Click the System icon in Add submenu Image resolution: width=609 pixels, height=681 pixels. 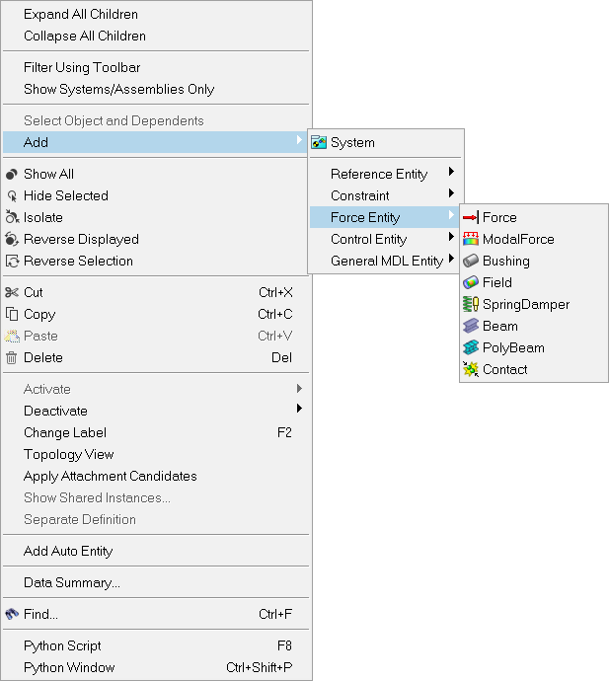point(319,143)
